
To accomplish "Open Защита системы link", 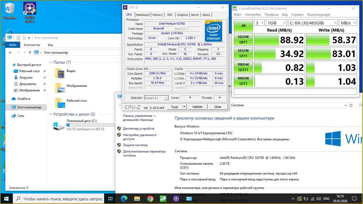I will (x=135, y=145).
